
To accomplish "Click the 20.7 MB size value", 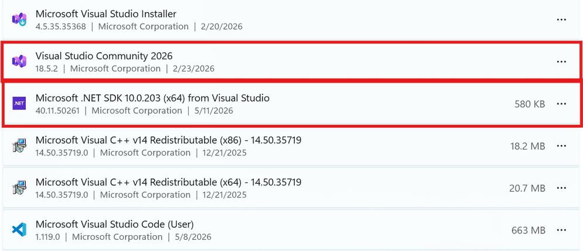I will tap(527, 188).
